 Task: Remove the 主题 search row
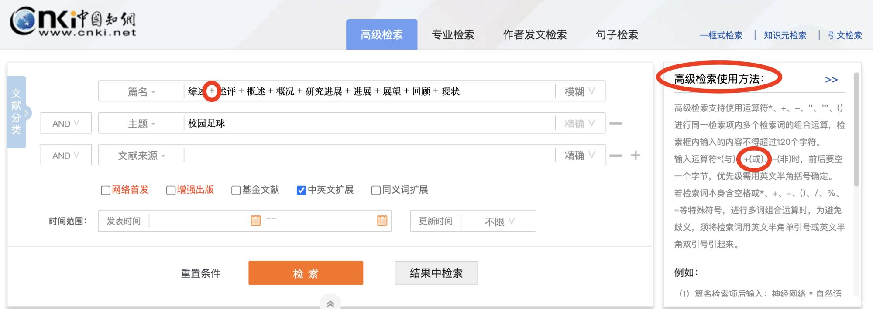click(x=615, y=124)
